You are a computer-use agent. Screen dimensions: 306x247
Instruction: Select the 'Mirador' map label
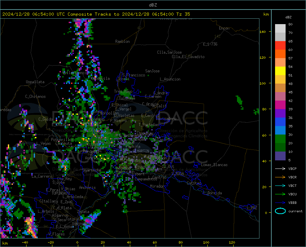point(157,186)
